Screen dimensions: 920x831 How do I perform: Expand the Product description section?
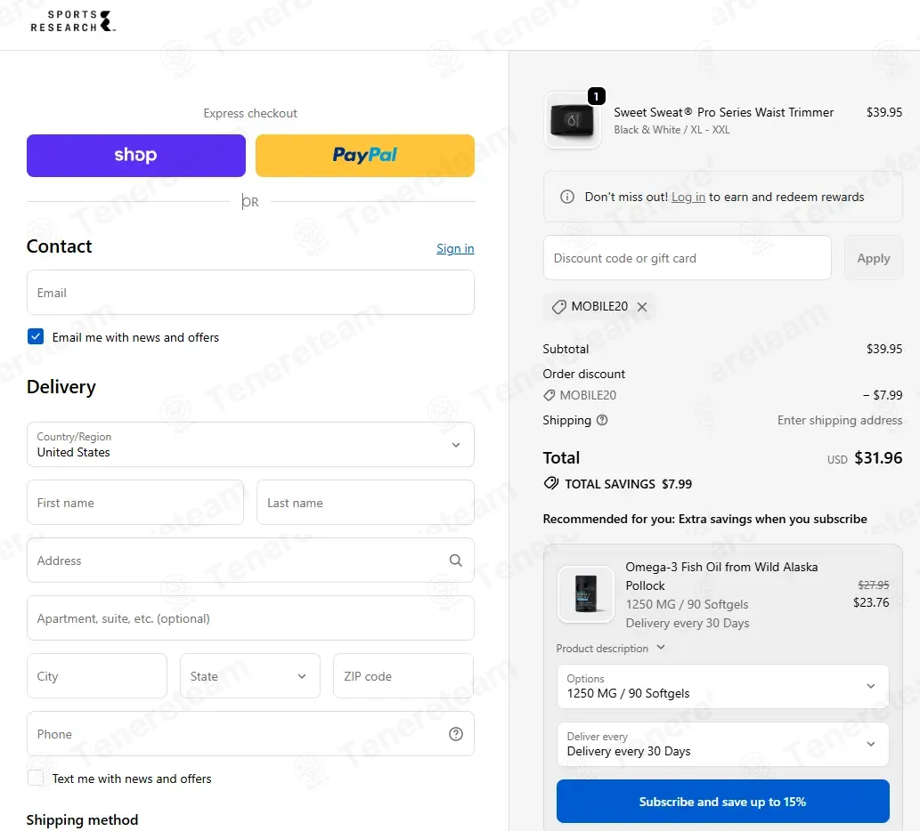click(x=611, y=648)
